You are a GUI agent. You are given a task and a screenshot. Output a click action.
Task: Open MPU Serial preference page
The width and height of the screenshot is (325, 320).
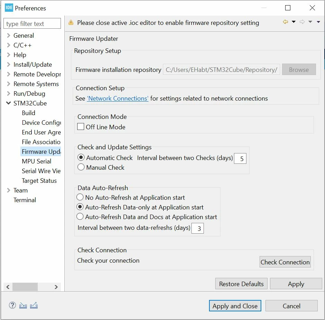36,161
